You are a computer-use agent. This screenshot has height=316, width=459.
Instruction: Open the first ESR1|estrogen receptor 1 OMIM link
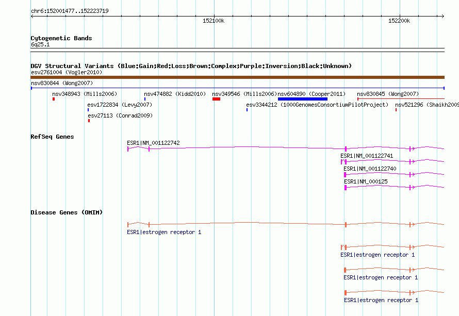[x=164, y=232]
